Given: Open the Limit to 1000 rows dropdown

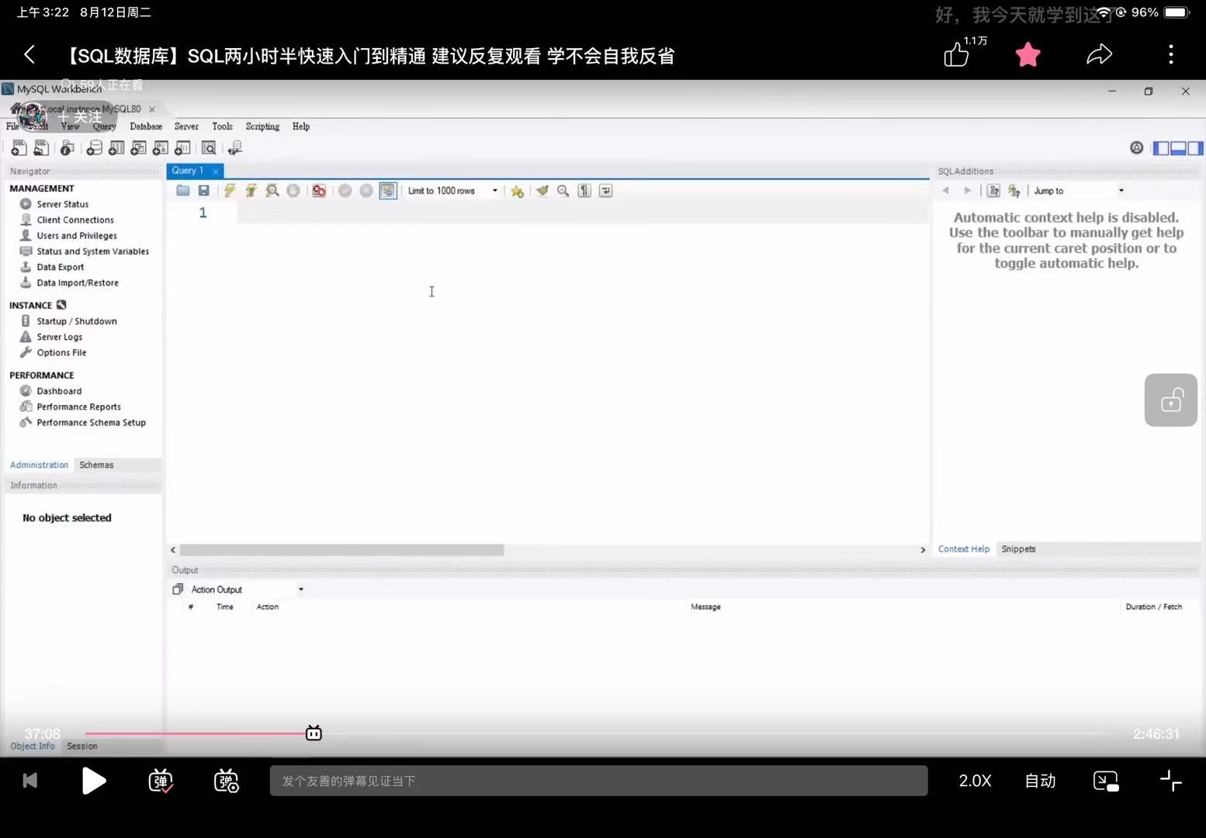Looking at the screenshot, I should point(452,191).
